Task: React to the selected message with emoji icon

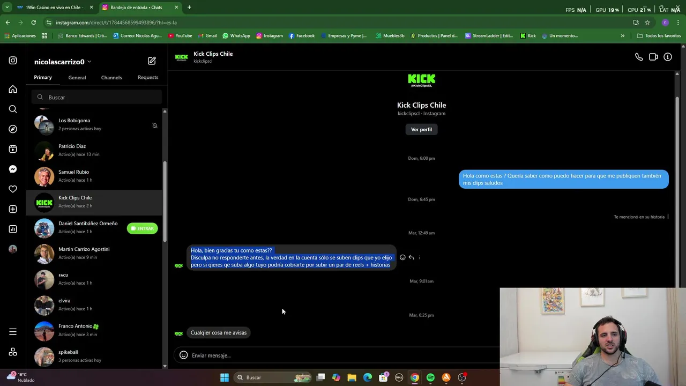Action: [x=402, y=257]
